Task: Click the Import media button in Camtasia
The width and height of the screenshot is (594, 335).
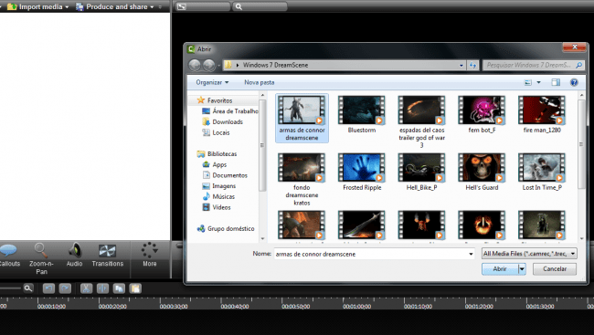Action: (x=35, y=6)
